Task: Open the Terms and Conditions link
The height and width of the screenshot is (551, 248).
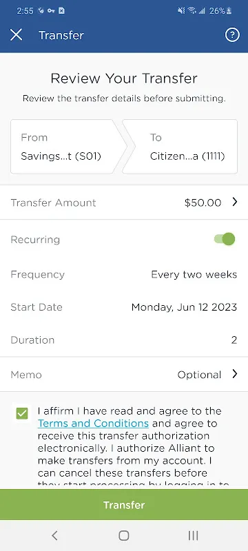Action: 93,423
